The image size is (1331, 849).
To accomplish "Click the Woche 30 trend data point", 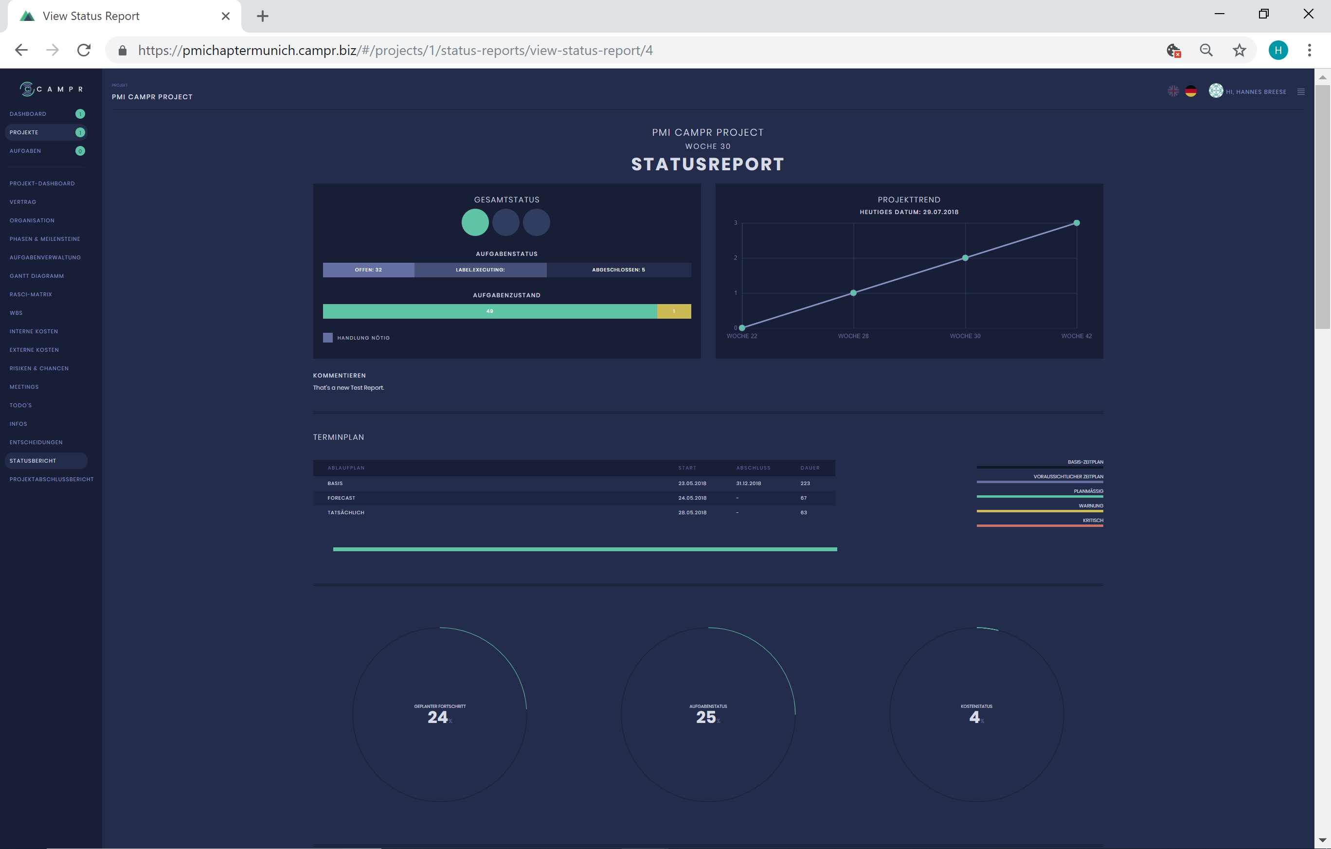I will 965,258.
